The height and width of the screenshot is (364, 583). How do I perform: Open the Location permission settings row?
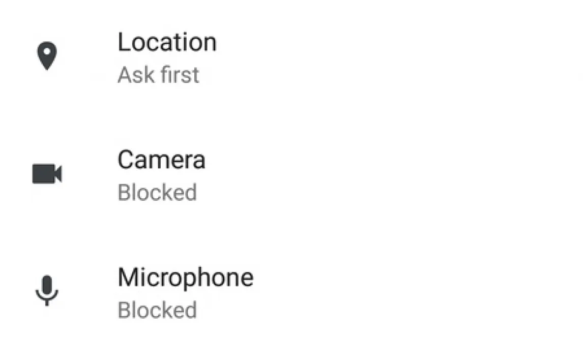coord(291,57)
